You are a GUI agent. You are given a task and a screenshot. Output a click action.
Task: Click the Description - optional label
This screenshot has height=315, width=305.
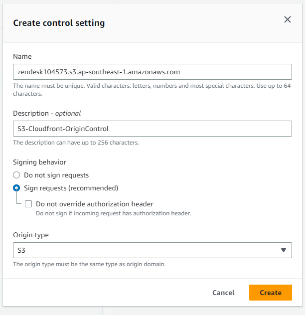(47, 113)
